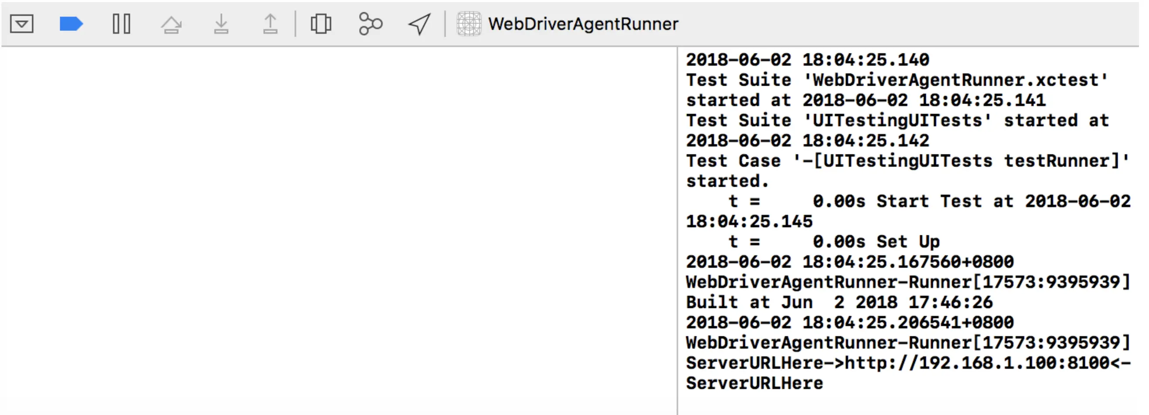Click the 'WebDriverAgentRunner.xctest' Test Suite log line
Viewport: 1149px width, 415px height.
(x=897, y=80)
